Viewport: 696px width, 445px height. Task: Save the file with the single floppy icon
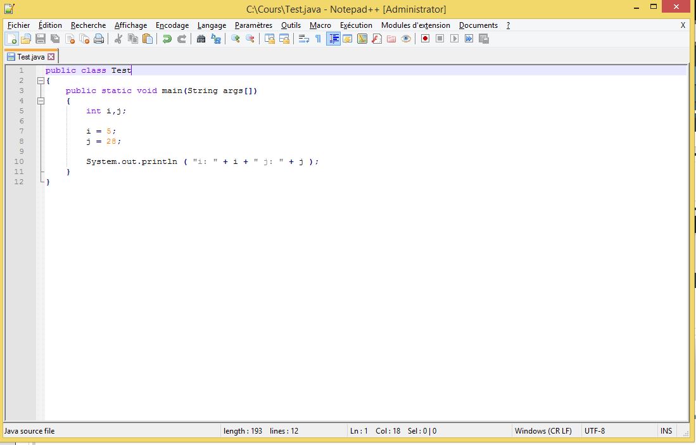(x=41, y=39)
